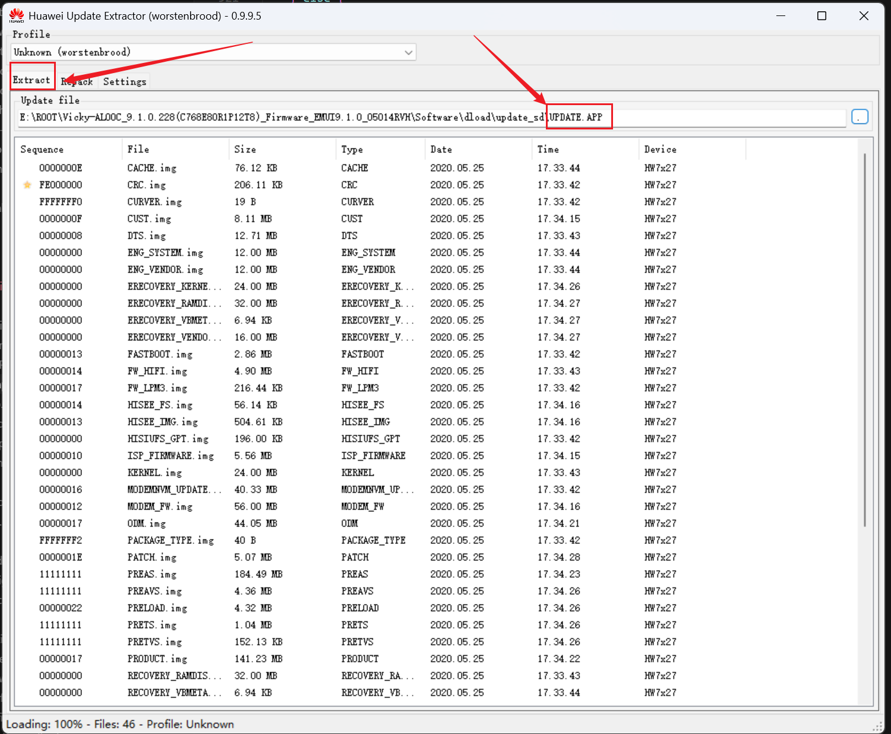Viewport: 891px width, 734px height.
Task: Click the Device column header
Action: [x=660, y=150]
